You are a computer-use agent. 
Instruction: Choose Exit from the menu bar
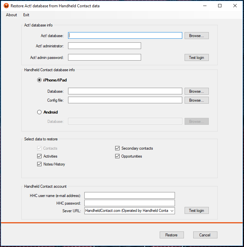click(26, 15)
